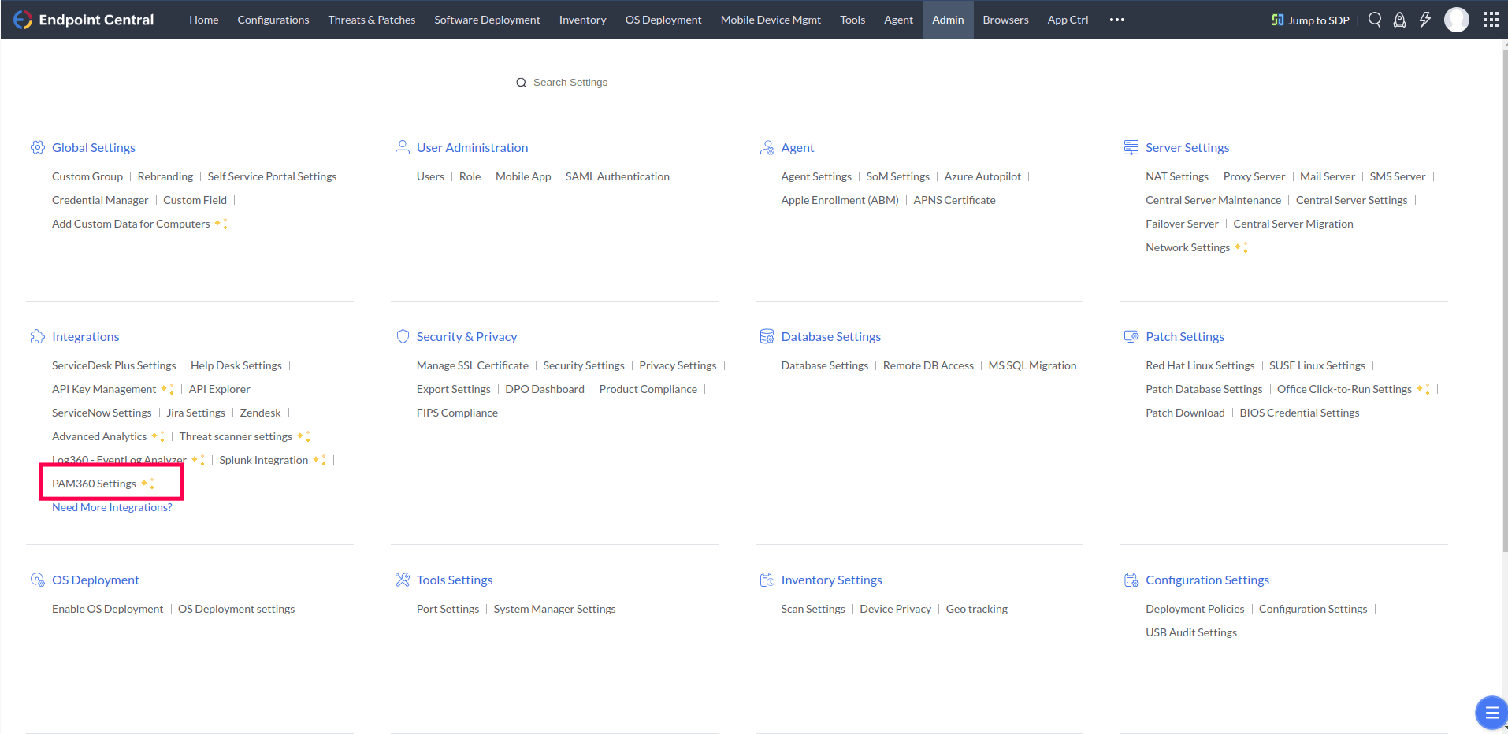Viewport: 1508px width, 734px height.
Task: Click the Patch Settings icon
Action: [1131, 336]
